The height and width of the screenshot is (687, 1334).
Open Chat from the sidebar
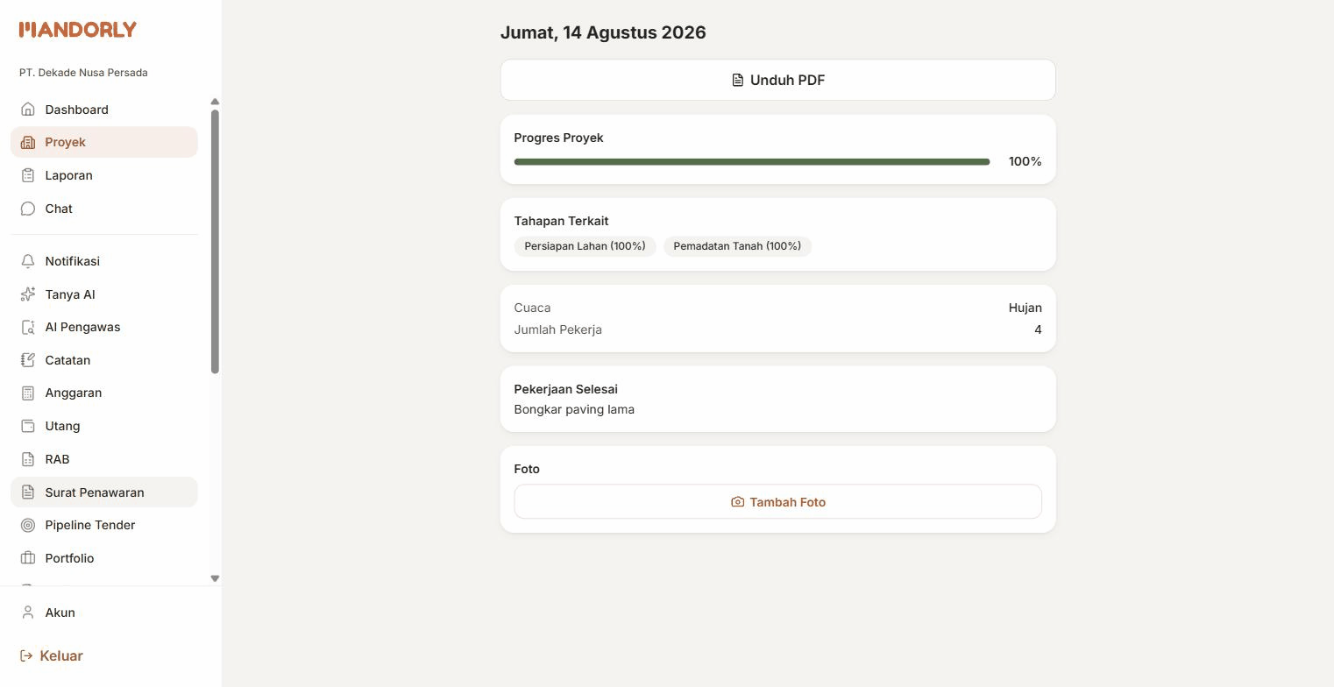(104, 209)
